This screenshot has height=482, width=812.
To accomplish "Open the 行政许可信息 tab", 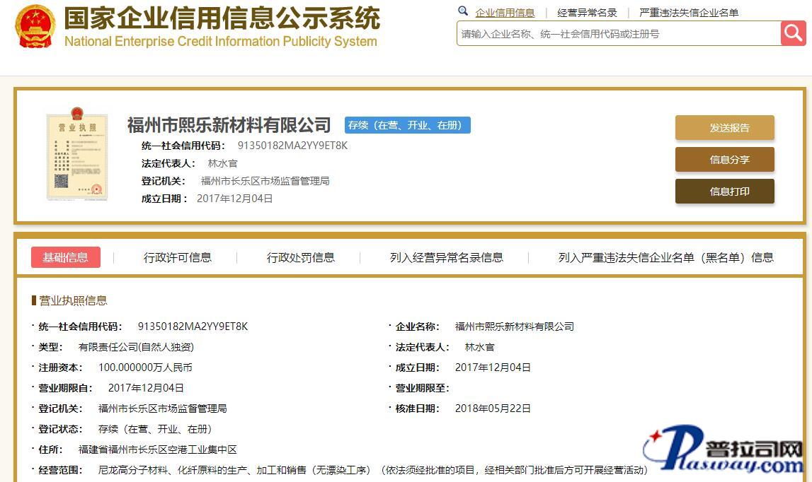I will pos(177,257).
